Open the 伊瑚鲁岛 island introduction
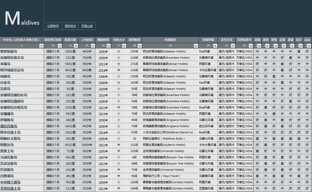Screen dimensions: 312x192 click(7, 120)
